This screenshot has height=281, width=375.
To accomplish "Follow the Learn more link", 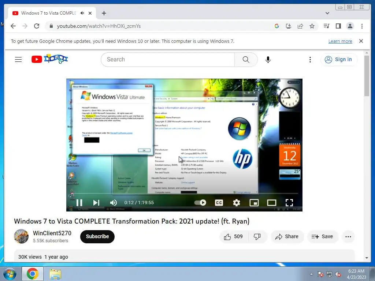I will pos(340,41).
